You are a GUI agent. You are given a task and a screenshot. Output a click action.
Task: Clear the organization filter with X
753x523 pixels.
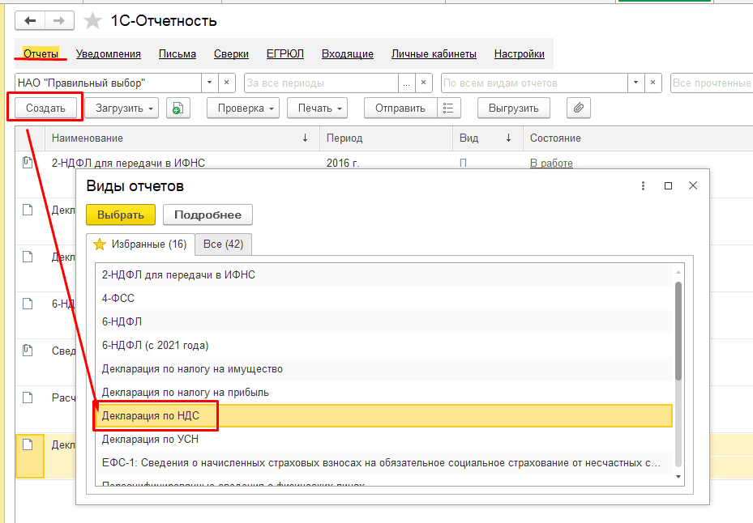(227, 83)
